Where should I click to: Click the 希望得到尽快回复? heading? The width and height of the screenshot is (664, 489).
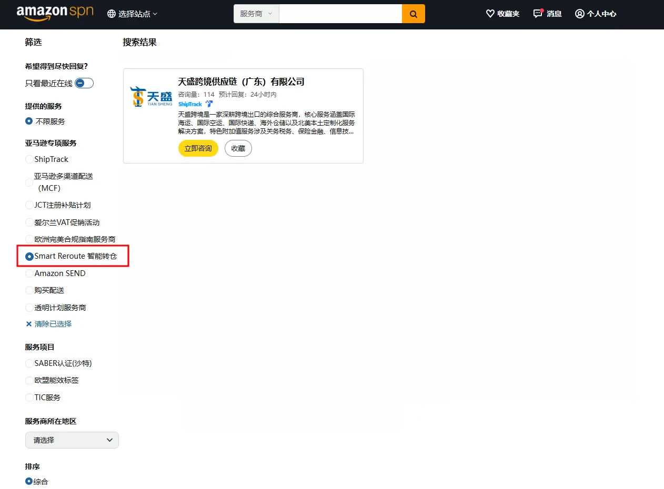click(x=56, y=66)
